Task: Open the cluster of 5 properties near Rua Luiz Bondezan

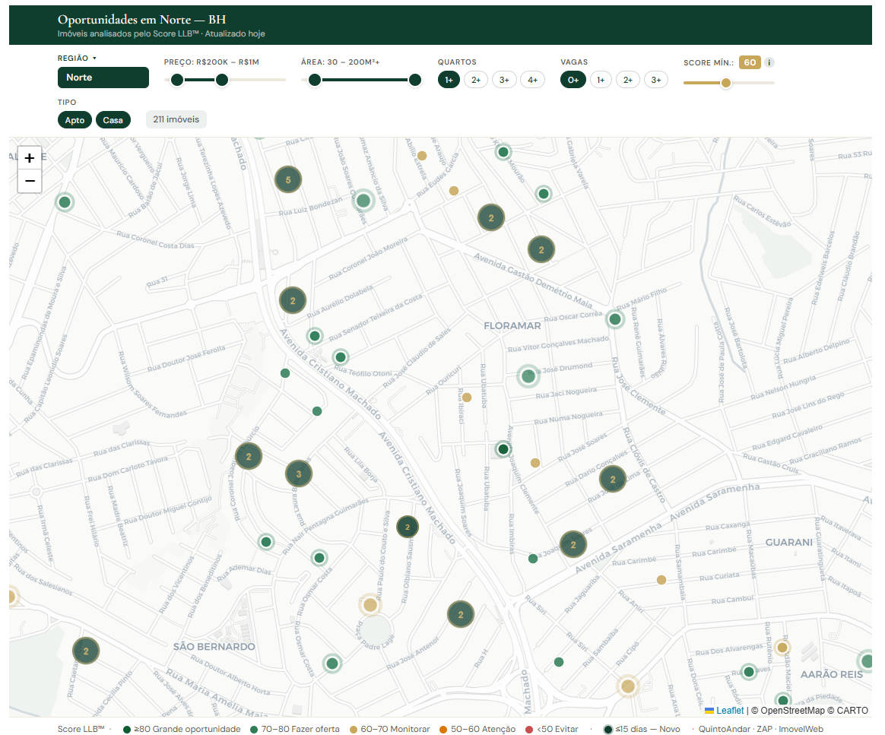Action: [288, 180]
